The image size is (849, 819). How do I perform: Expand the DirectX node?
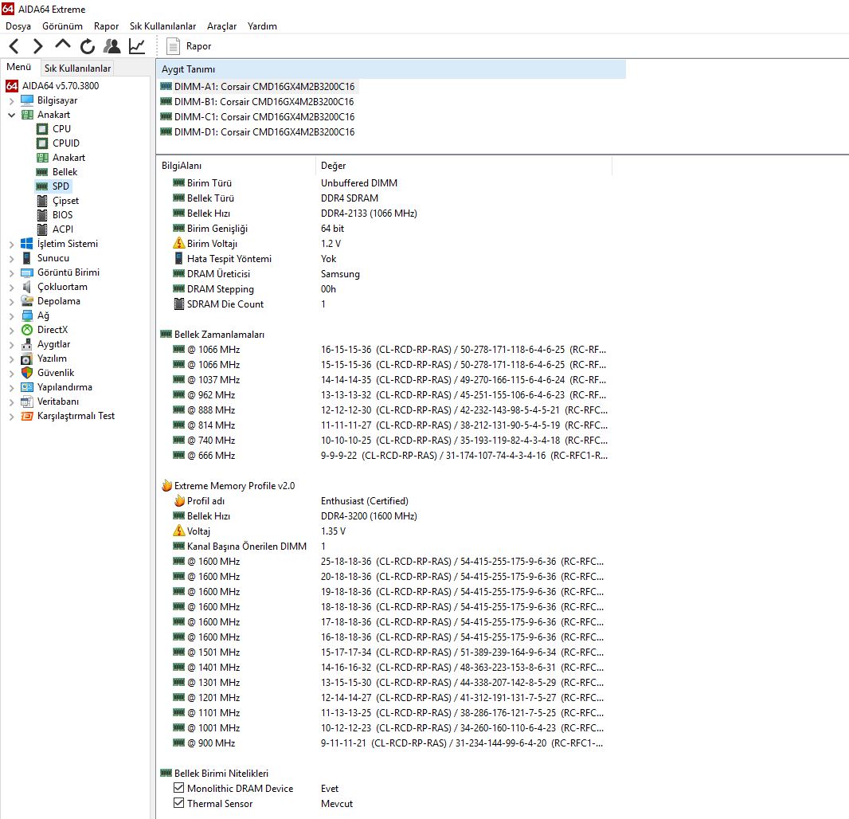click(x=11, y=331)
